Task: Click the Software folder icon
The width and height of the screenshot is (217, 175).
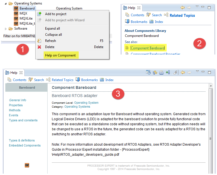Action: coord(11,29)
